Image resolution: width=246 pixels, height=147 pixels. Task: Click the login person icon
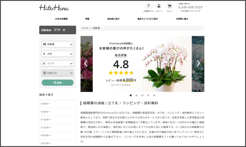click(x=159, y=6)
